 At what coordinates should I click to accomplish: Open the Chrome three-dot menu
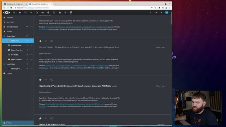pyautogui.click(x=169, y=8)
